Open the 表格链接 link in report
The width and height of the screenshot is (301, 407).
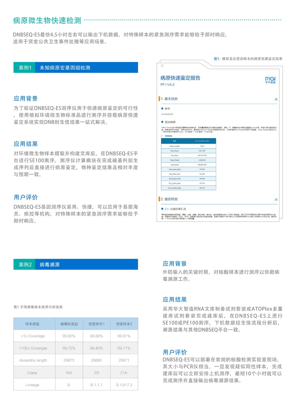[168, 136]
